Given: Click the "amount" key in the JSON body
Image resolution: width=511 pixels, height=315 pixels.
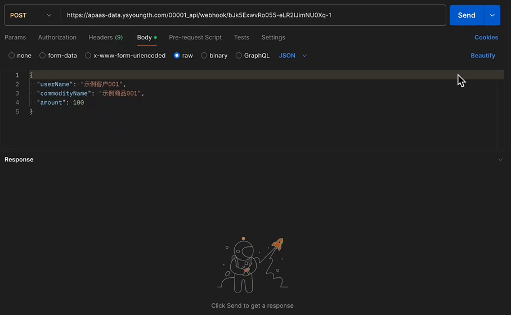Looking at the screenshot, I should tap(51, 102).
